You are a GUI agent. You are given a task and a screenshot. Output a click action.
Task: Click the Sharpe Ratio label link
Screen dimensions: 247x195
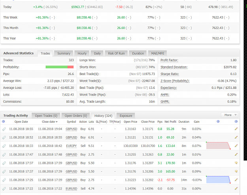[170, 74]
